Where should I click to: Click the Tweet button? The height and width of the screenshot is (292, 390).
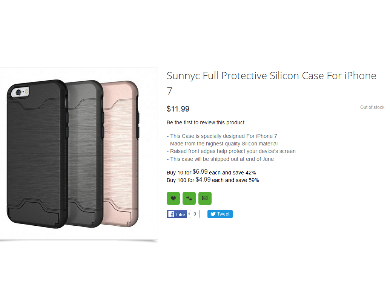click(220, 214)
